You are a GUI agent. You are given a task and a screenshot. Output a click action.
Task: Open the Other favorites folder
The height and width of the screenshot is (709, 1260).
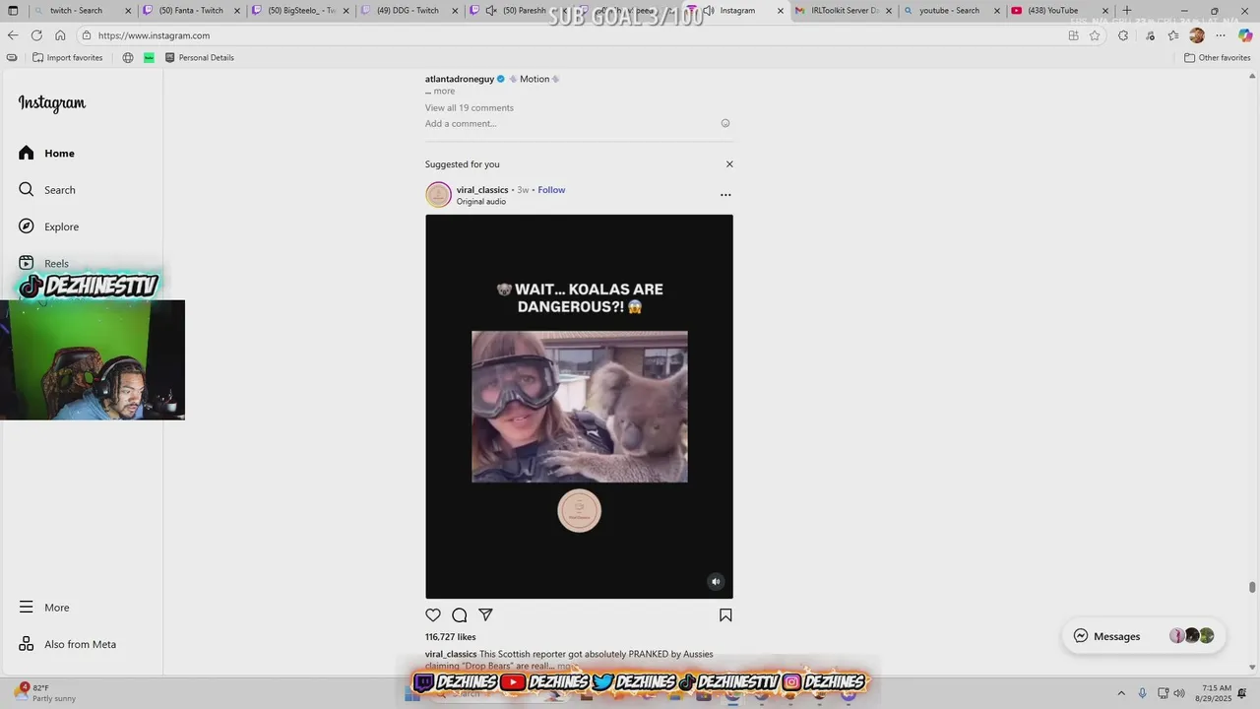[x=1217, y=58]
